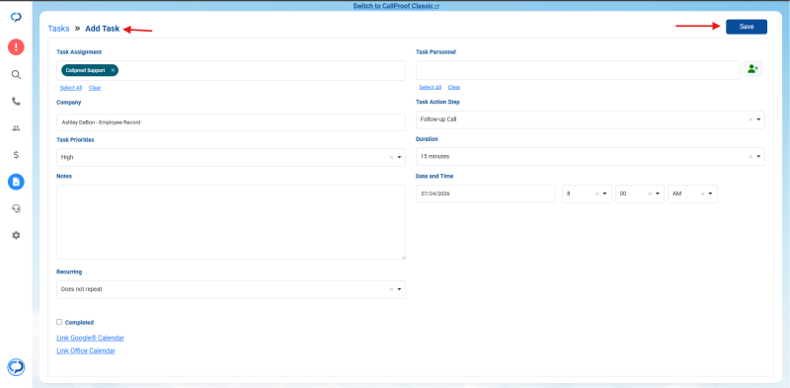Focus the Task Personnel input field
Viewport: 790px width, 388px height.
[578, 70]
